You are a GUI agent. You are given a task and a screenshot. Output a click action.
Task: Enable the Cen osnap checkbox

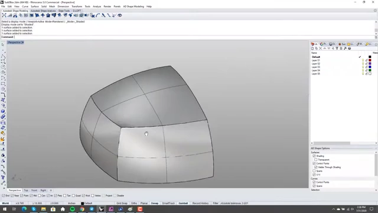[40, 196]
